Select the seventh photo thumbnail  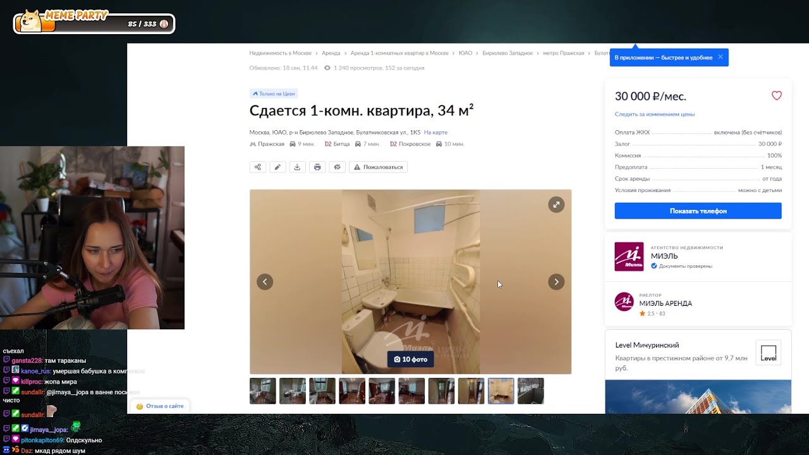click(x=441, y=391)
